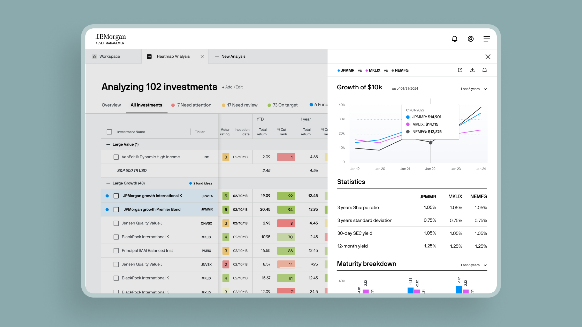The height and width of the screenshot is (327, 582).
Task: Collapse the Large Growth (43) group
Action: pos(108,183)
